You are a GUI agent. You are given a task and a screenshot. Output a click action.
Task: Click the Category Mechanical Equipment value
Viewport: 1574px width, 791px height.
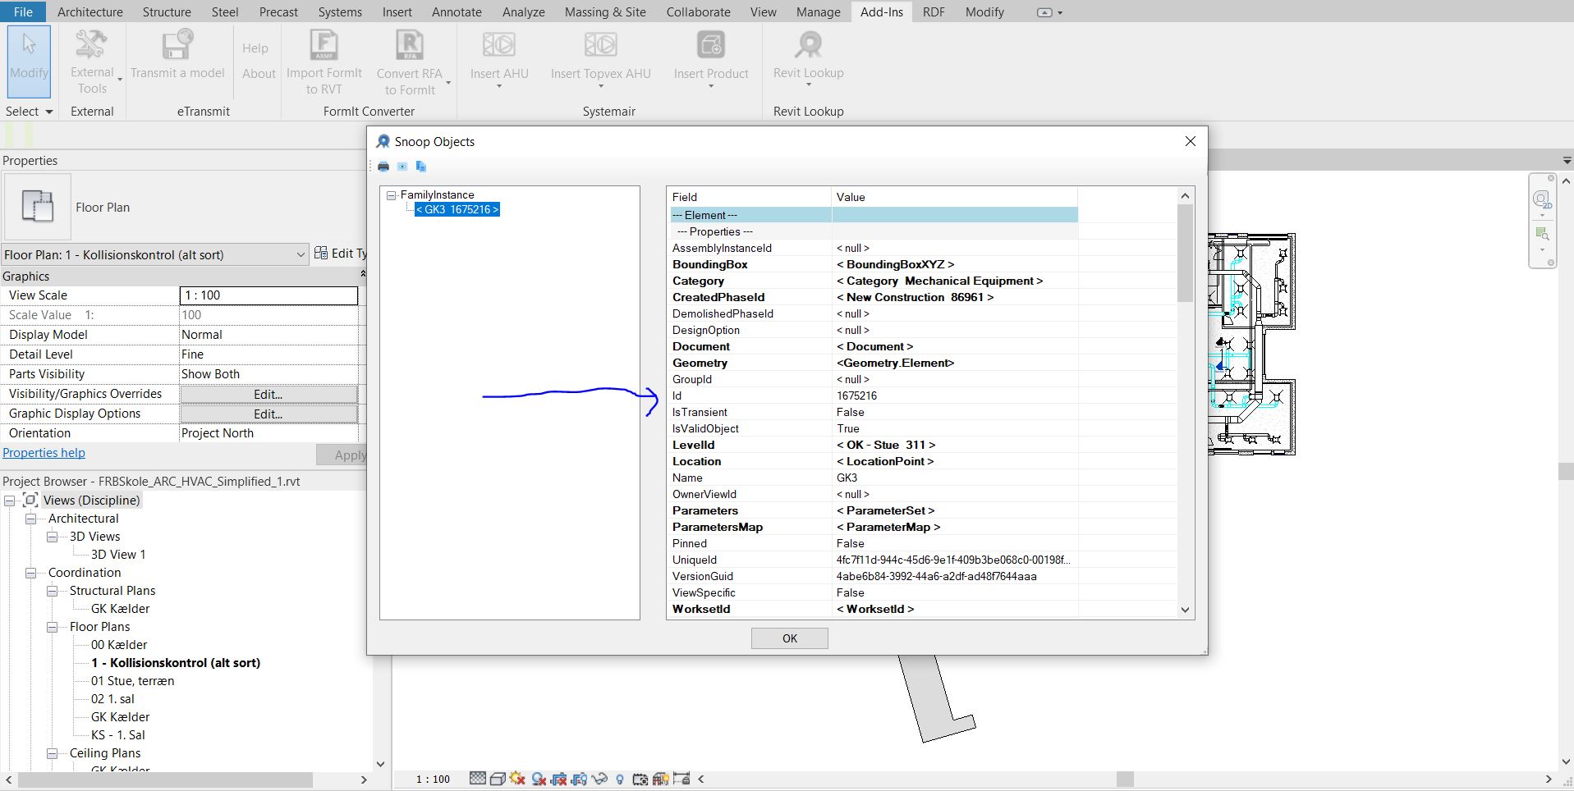pos(939,281)
